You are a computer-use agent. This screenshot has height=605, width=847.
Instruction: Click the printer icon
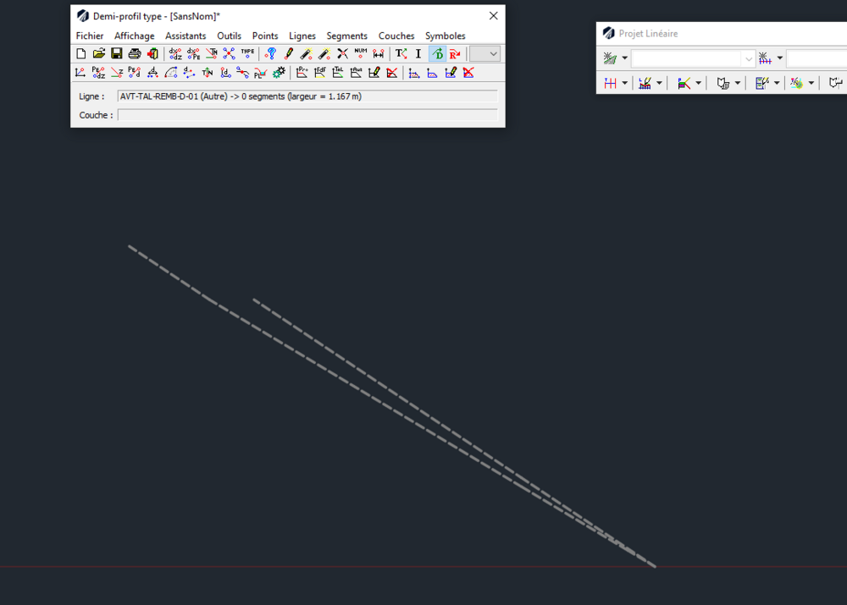pyautogui.click(x=135, y=53)
